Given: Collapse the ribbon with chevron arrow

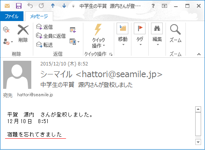Looking at the screenshot, I should coord(199,54).
